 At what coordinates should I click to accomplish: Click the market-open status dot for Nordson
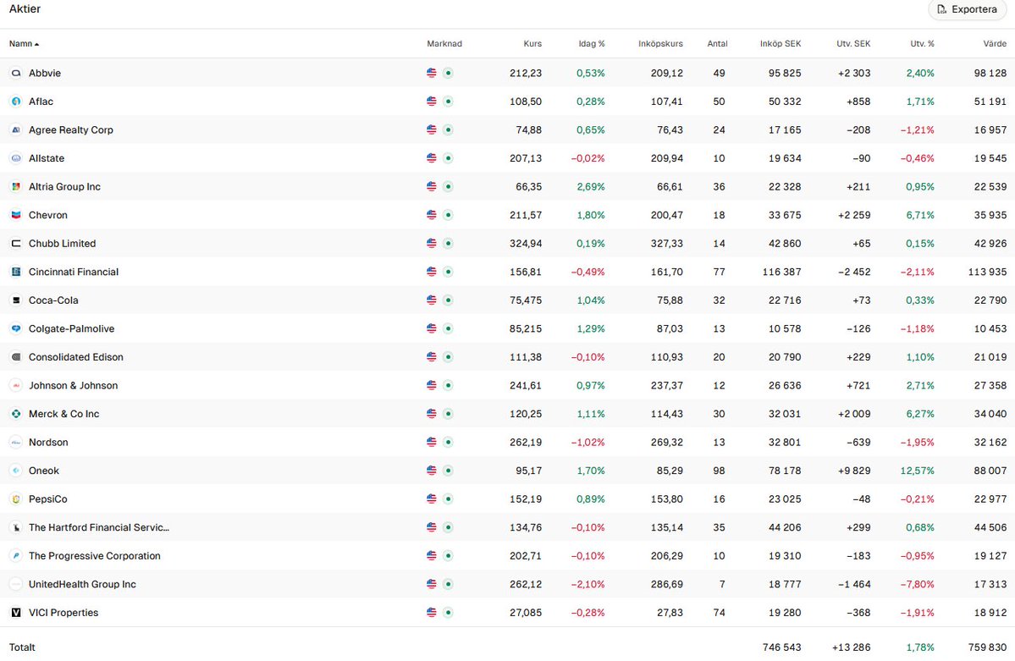point(448,442)
